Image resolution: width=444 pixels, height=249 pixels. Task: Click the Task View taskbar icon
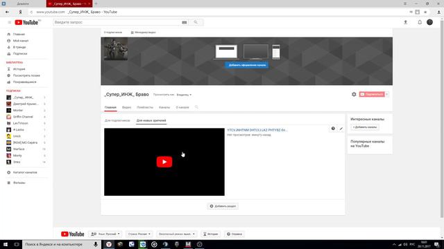[x=17, y=244]
